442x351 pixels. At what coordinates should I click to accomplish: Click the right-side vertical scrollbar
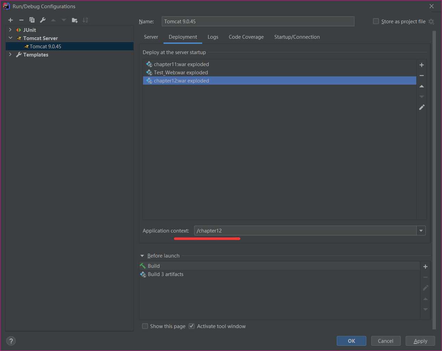(434, 180)
